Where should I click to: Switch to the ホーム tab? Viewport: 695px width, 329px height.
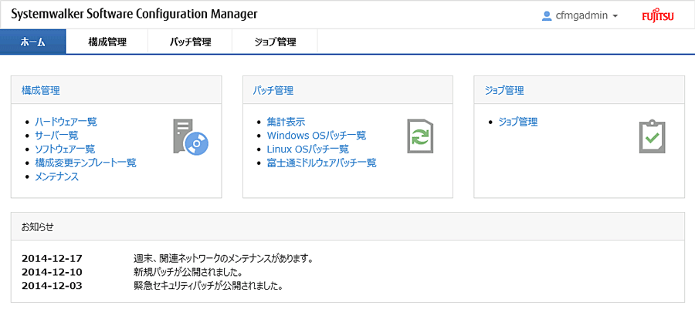32,42
